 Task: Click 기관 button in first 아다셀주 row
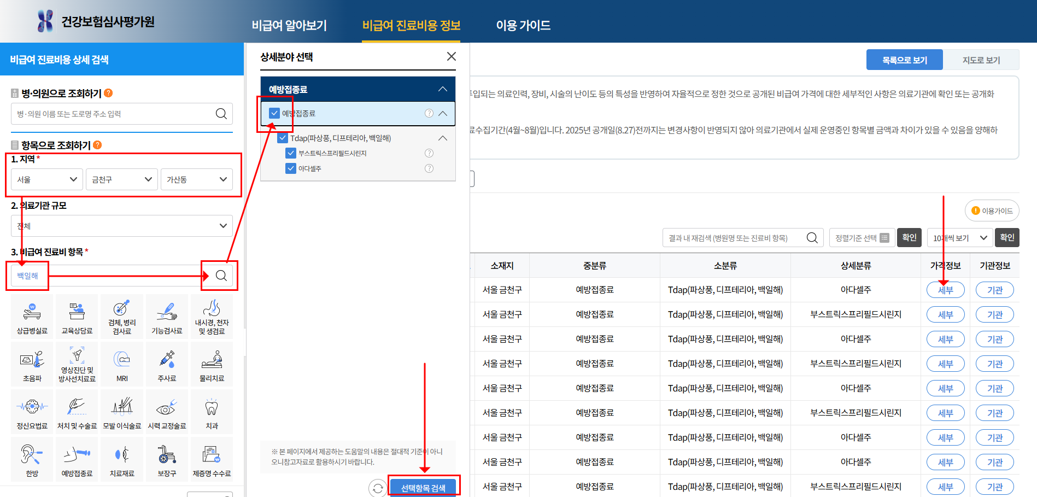(x=995, y=290)
